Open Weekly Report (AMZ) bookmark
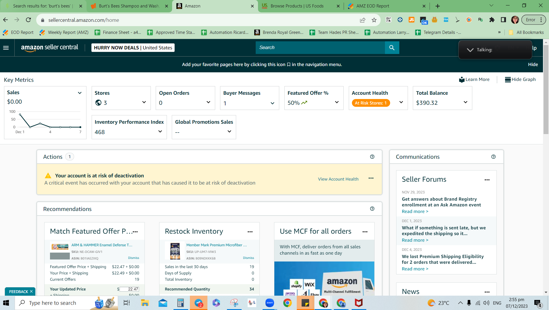This screenshot has width=549, height=310. tap(64, 32)
